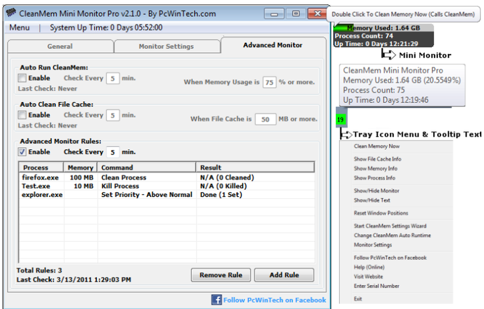Choose Help (Online) menu entry

coord(369,267)
